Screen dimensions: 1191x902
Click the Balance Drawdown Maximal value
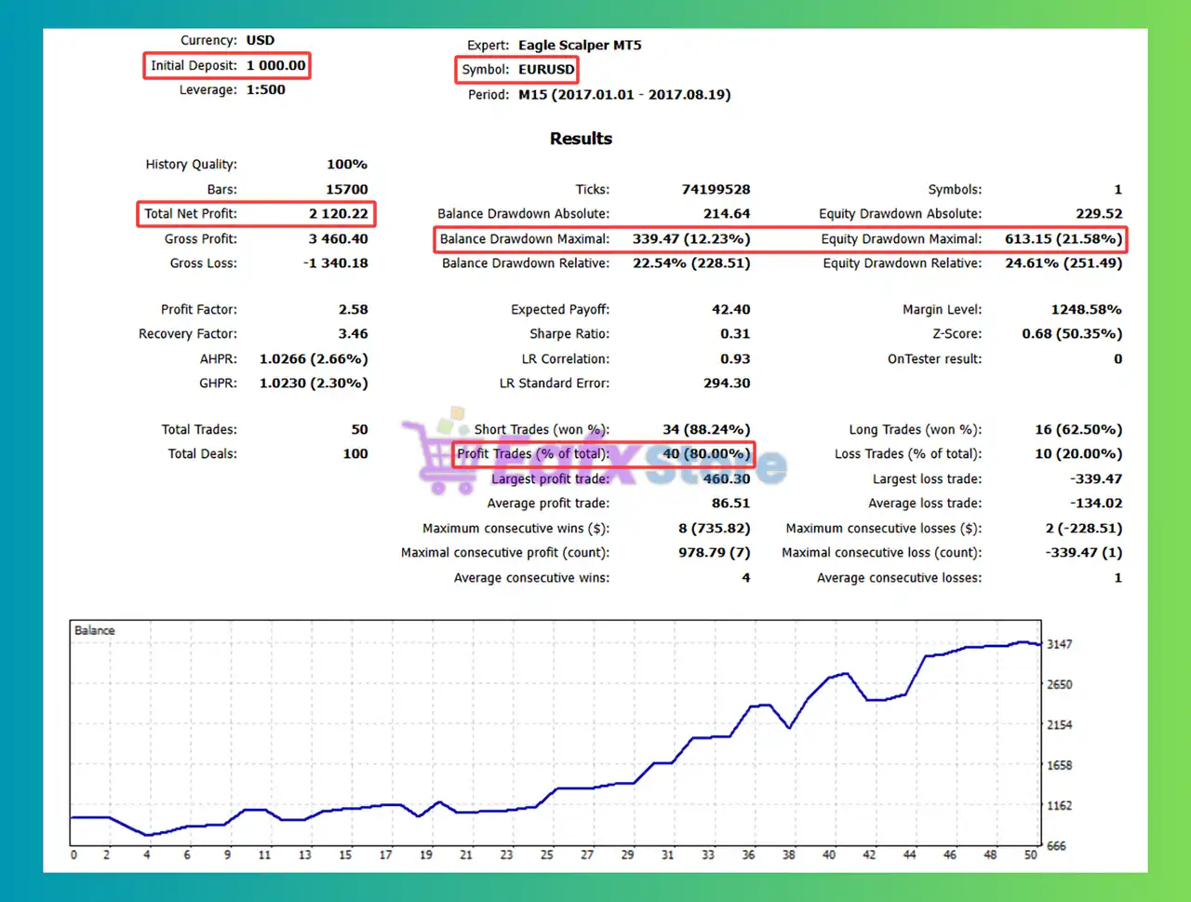click(x=690, y=239)
